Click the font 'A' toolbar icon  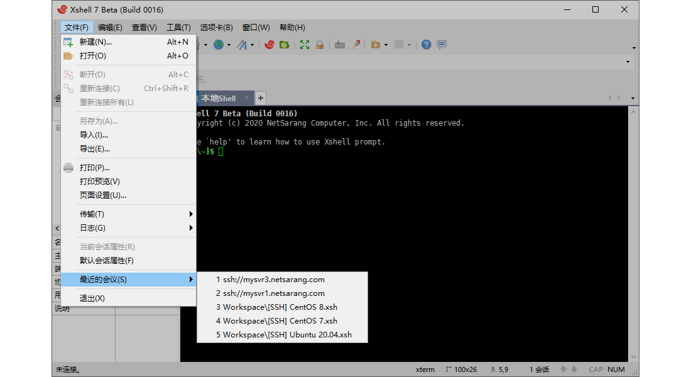[x=242, y=45]
